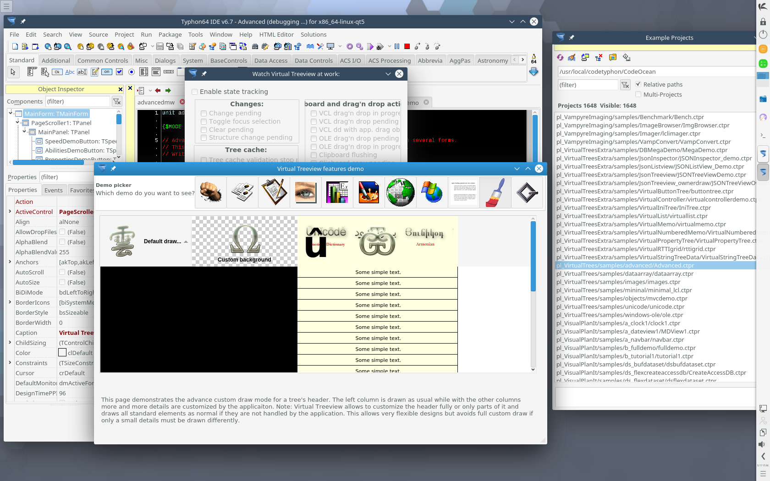The height and width of the screenshot is (481, 770).
Task: Click refresh icon in Example Projects
Action: [x=560, y=57]
